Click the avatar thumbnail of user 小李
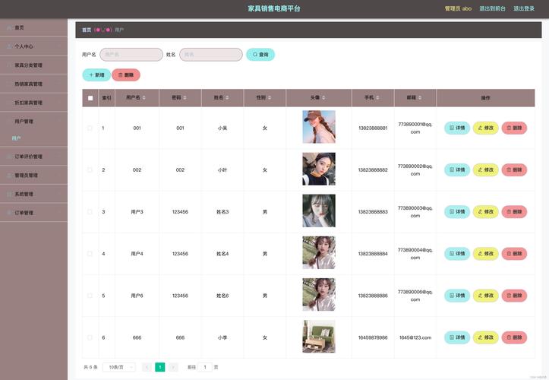This screenshot has height=380, width=549. point(319,337)
